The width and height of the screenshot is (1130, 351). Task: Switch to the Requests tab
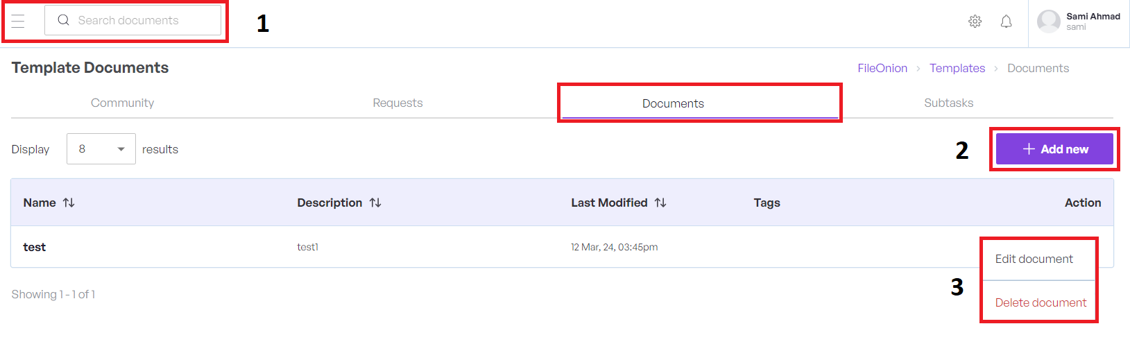pyautogui.click(x=397, y=103)
